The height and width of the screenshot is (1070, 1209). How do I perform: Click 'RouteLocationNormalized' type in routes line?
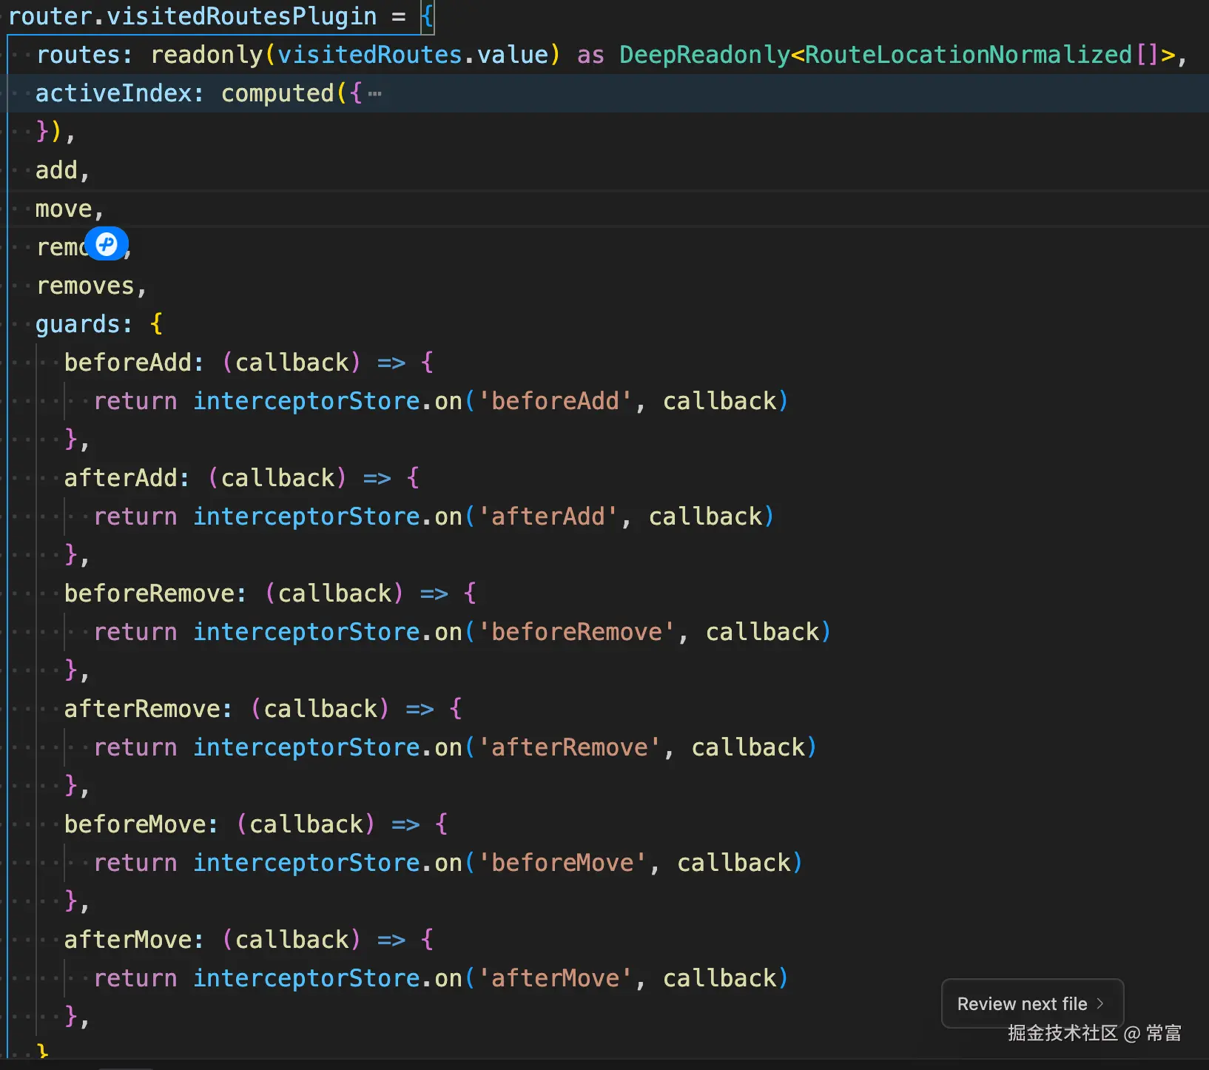[x=969, y=55]
